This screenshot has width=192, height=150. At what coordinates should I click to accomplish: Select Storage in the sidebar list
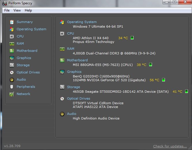(23, 65)
